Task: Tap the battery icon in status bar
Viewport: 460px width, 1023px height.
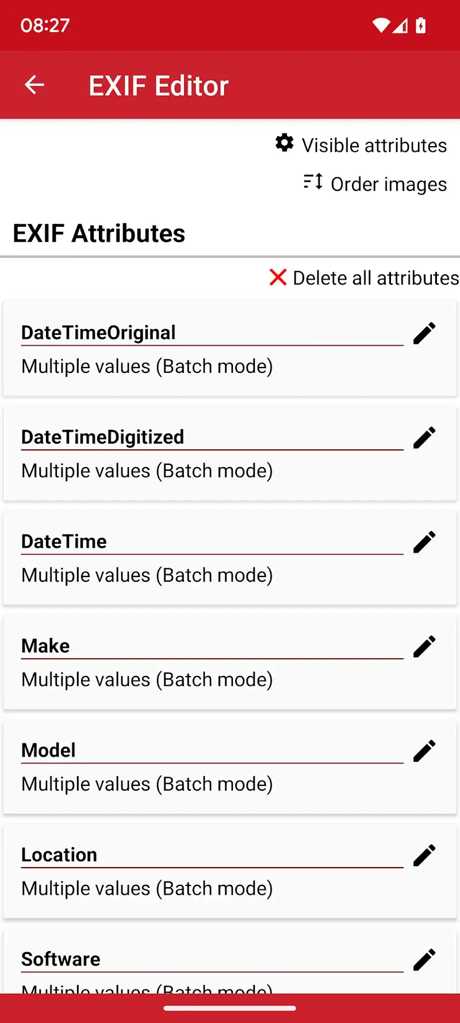Action: (x=421, y=25)
